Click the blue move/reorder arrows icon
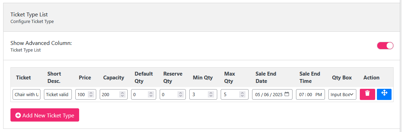This screenshot has width=402, height=132. click(x=384, y=94)
